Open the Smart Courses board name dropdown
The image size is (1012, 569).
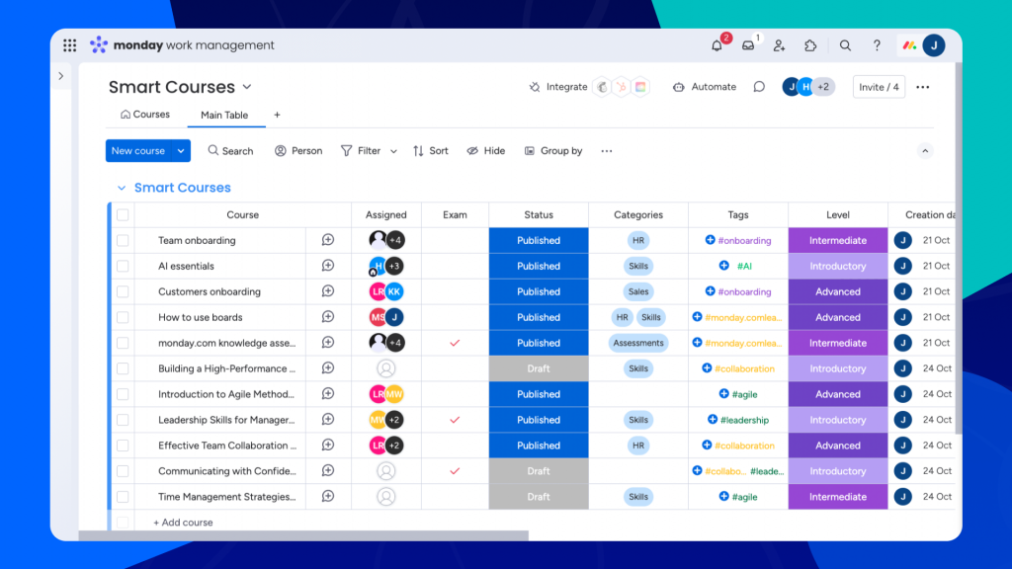(x=247, y=87)
